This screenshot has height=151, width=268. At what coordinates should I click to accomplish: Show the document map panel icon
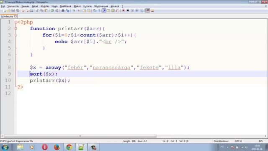[113, 10]
